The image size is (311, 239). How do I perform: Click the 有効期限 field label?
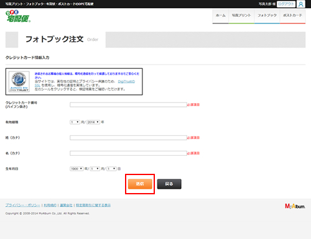tap(12, 122)
